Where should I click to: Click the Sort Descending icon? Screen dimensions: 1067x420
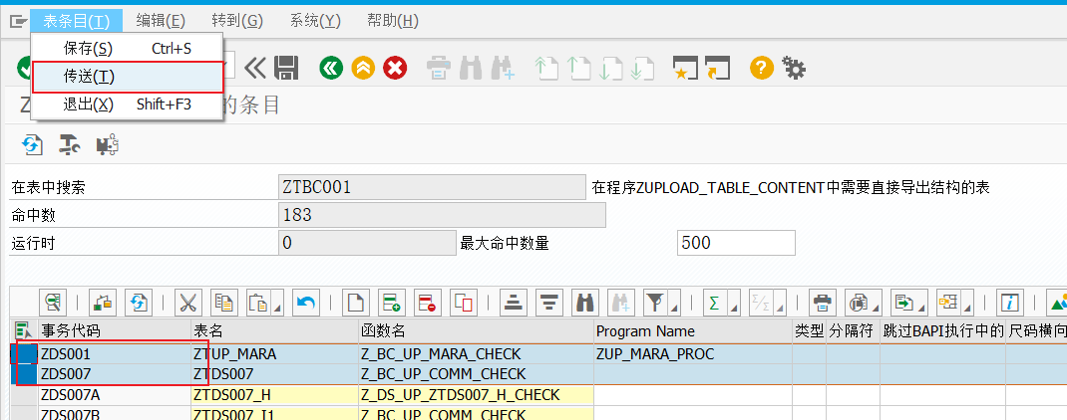pyautogui.click(x=548, y=303)
